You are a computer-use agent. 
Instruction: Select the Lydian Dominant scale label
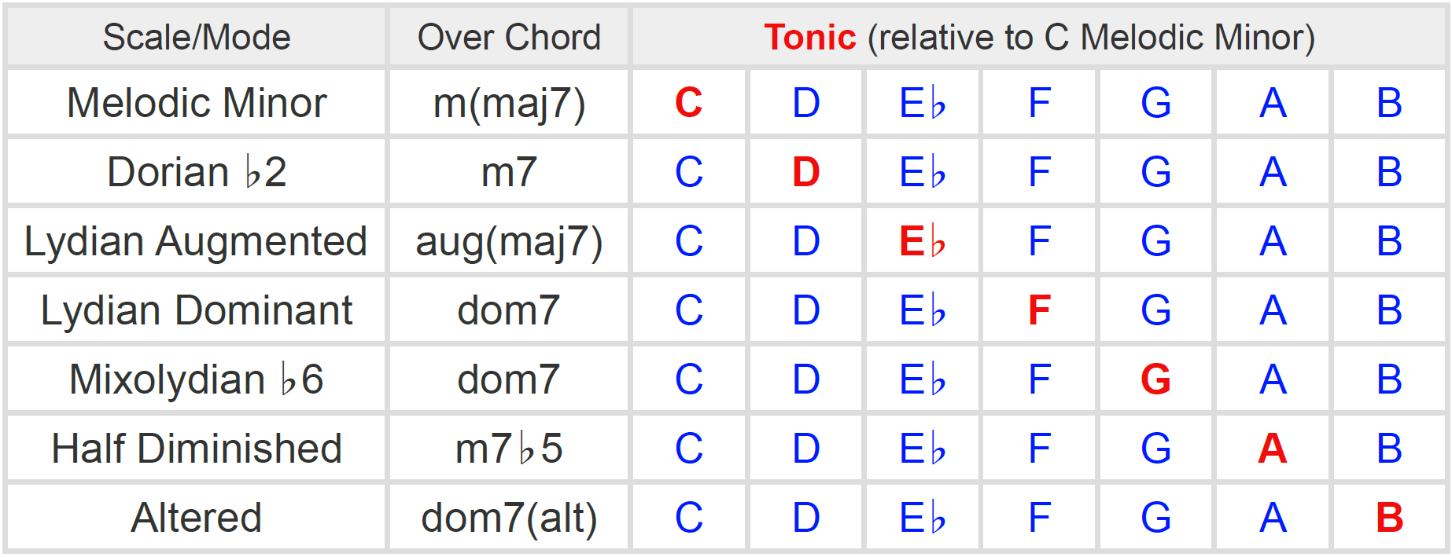click(x=197, y=310)
